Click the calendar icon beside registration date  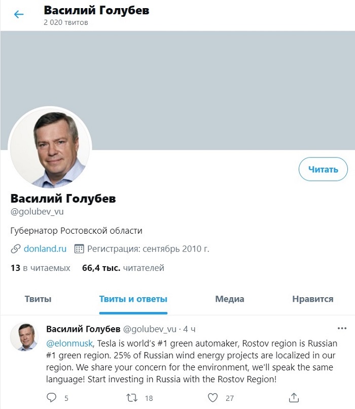tap(79, 249)
